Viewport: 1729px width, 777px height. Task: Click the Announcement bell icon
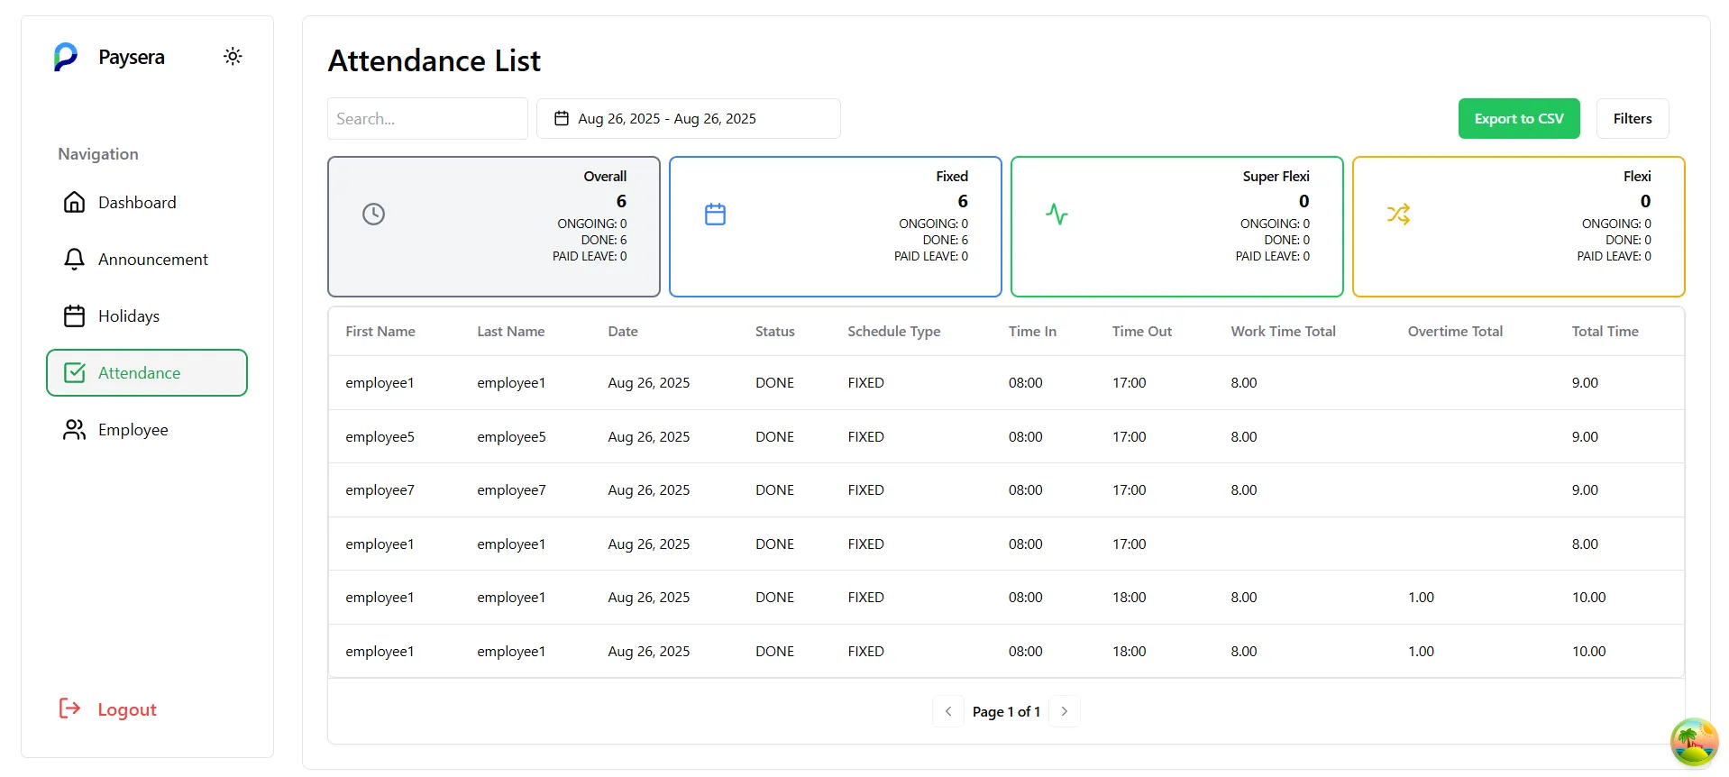click(75, 259)
